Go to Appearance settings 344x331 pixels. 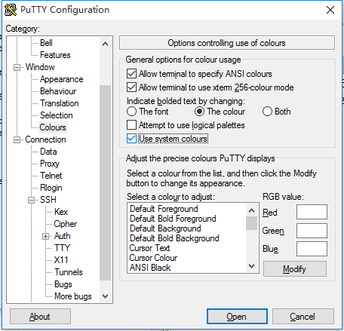pyautogui.click(x=62, y=79)
